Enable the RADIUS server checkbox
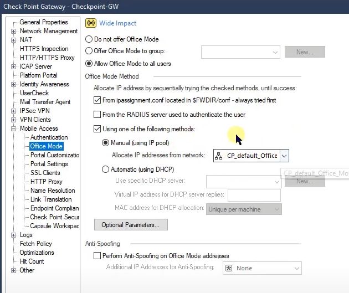 pyautogui.click(x=97, y=115)
